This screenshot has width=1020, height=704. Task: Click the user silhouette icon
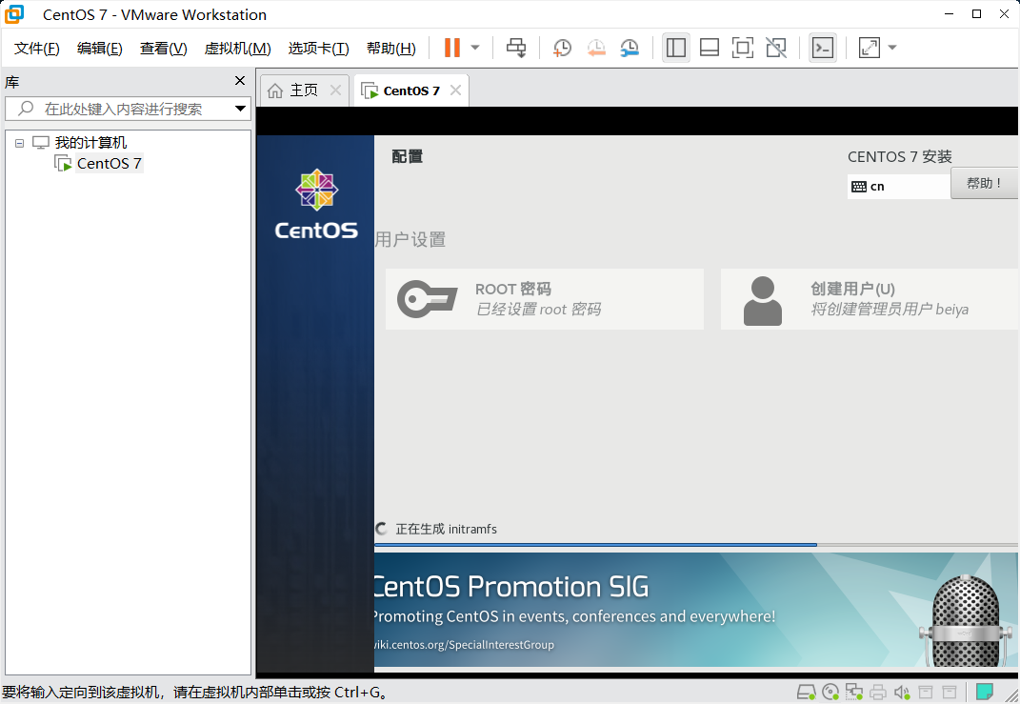point(763,301)
